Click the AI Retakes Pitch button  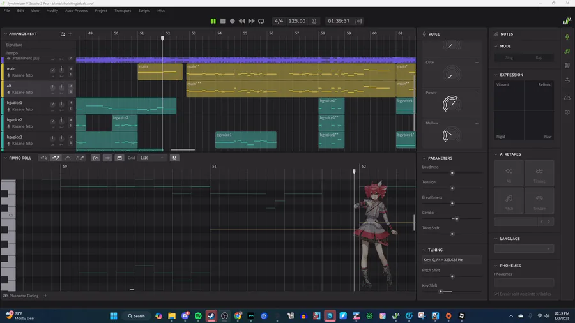pos(509,200)
